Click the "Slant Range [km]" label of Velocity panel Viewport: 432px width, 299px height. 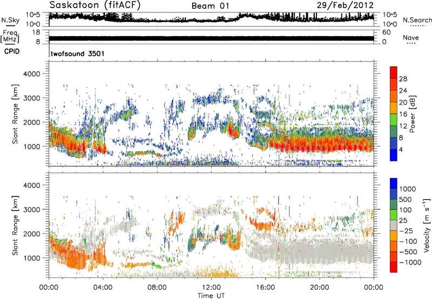click(x=15, y=225)
